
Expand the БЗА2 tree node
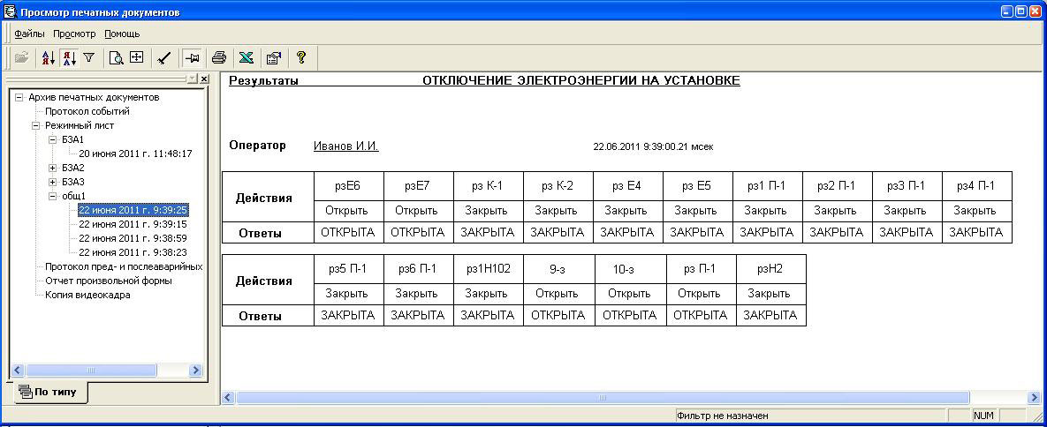[x=53, y=168]
